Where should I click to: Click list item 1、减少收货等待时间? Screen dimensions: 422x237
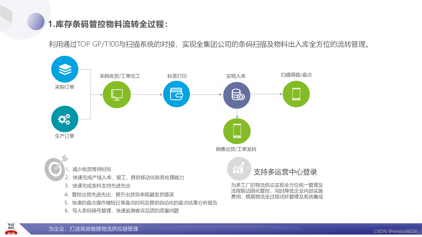[x=88, y=169]
